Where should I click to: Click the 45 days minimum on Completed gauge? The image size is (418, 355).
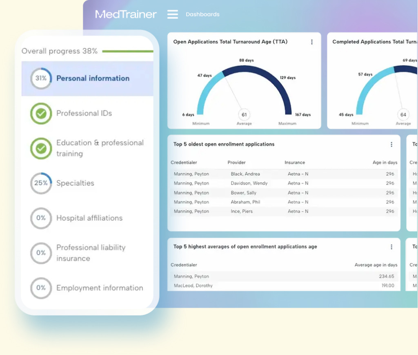[346, 115]
